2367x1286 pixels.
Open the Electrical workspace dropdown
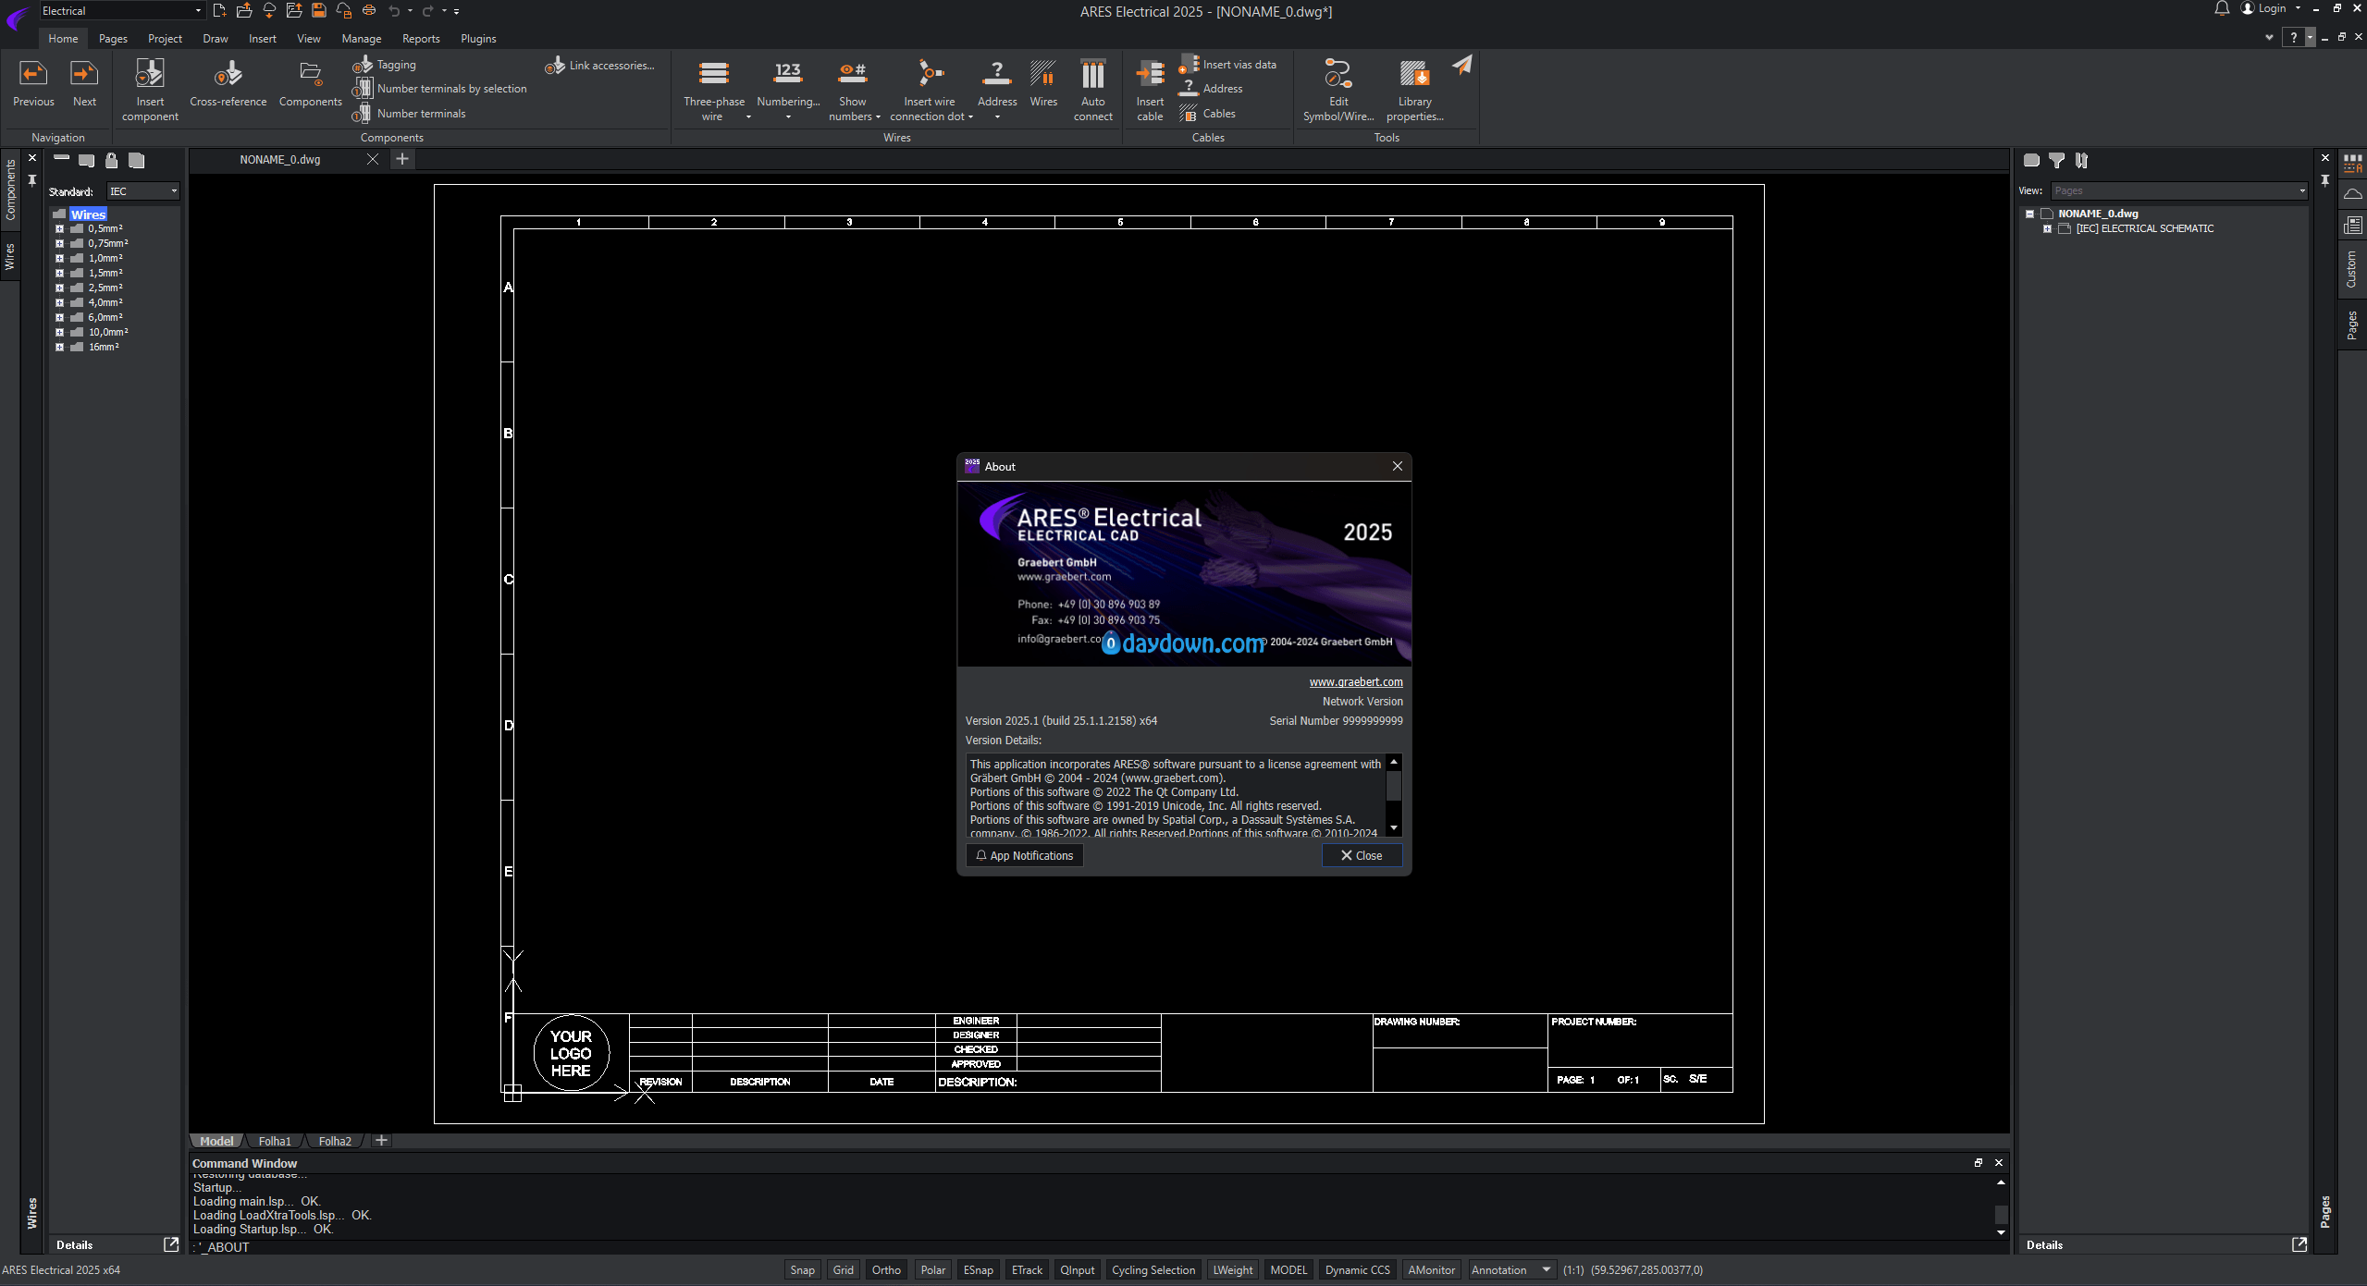coord(120,11)
